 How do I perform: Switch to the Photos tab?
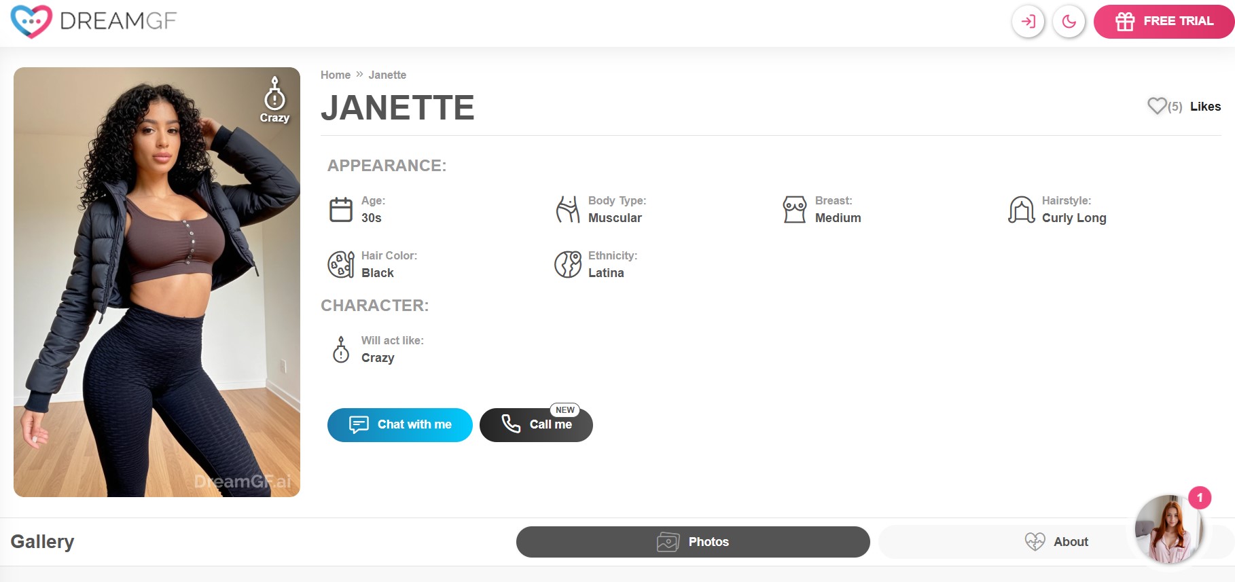click(x=693, y=542)
